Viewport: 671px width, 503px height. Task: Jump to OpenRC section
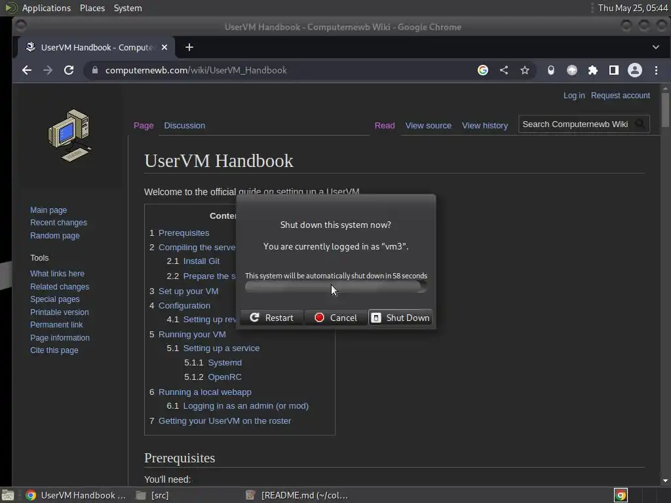(225, 377)
